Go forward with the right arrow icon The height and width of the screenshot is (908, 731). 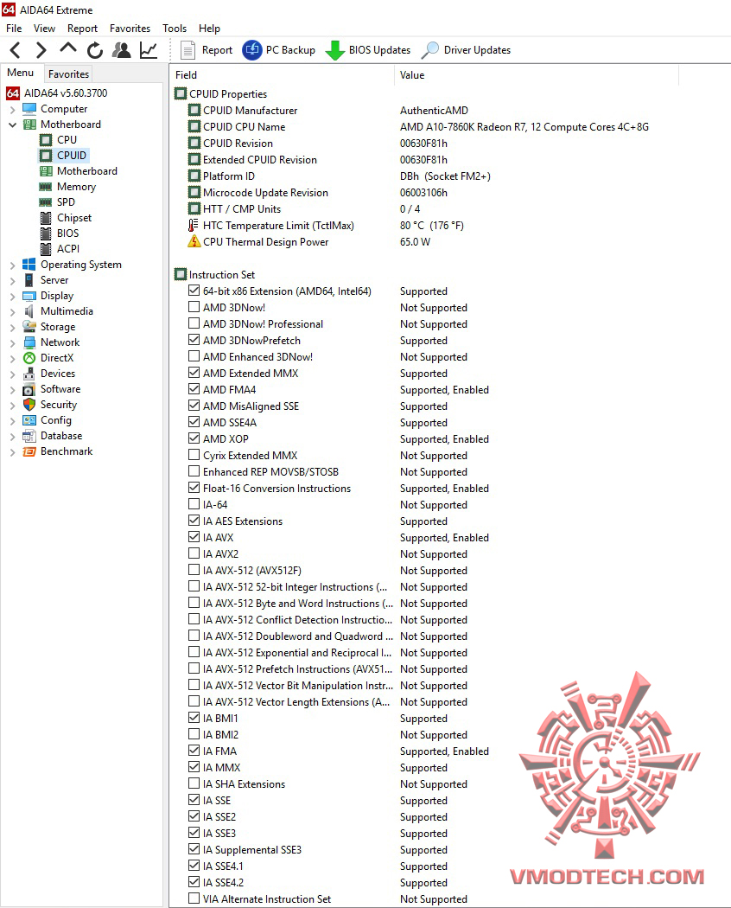pos(41,50)
